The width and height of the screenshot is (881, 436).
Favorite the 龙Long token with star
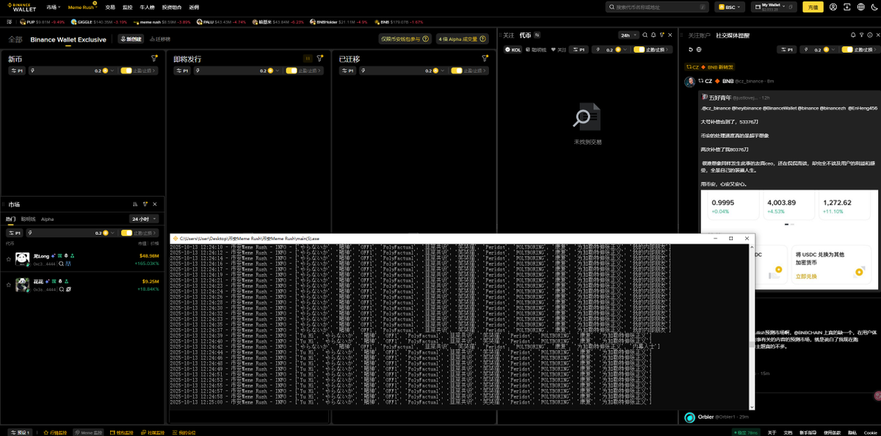point(9,258)
